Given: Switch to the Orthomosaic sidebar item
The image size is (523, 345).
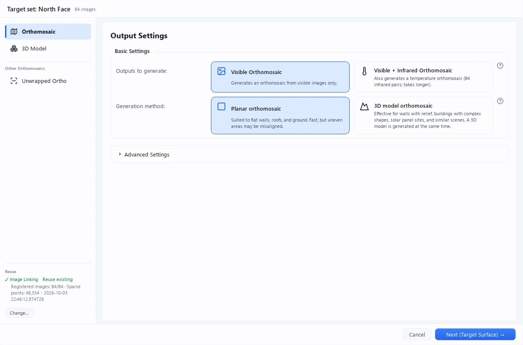Looking at the screenshot, I should click(48, 32).
